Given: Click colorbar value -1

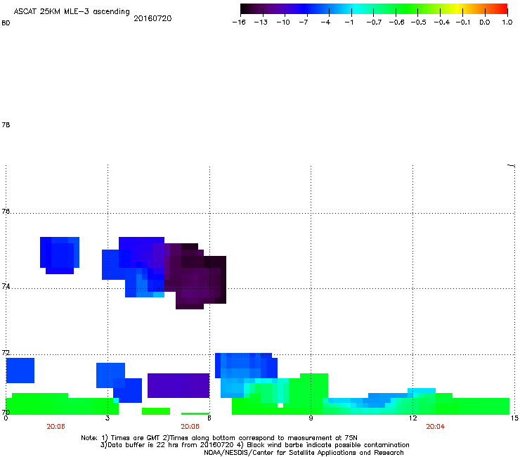Looking at the screenshot, I should [x=349, y=22].
